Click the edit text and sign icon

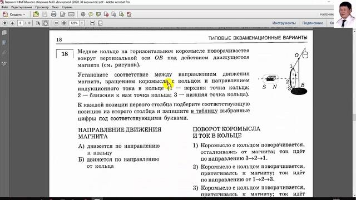(62, 14)
